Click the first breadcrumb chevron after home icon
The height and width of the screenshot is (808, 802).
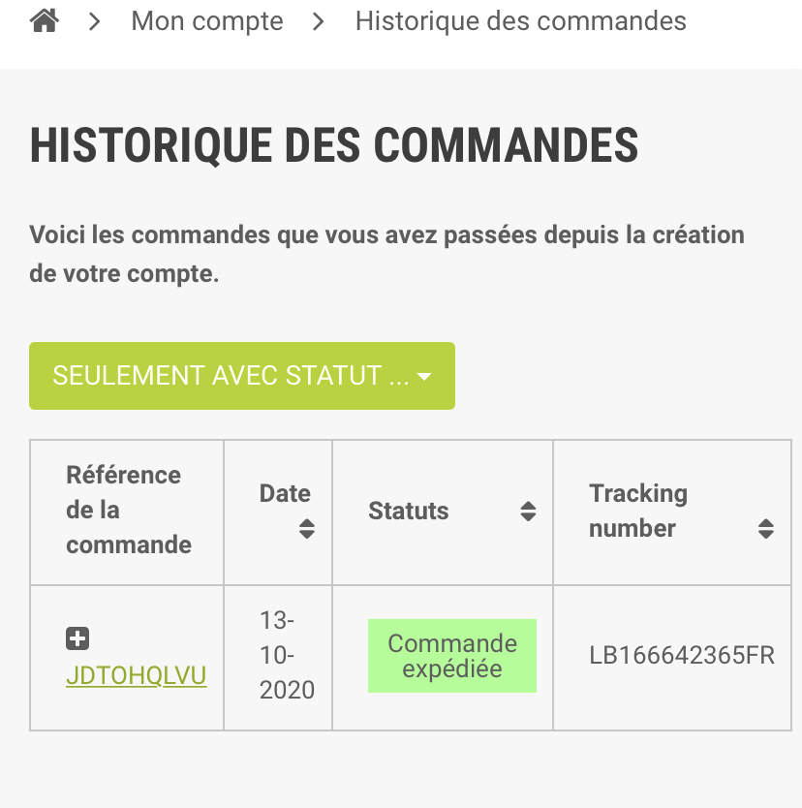tap(95, 21)
